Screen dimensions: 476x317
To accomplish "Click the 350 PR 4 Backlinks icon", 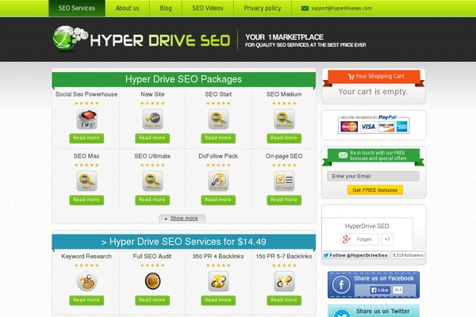I will tap(218, 281).
